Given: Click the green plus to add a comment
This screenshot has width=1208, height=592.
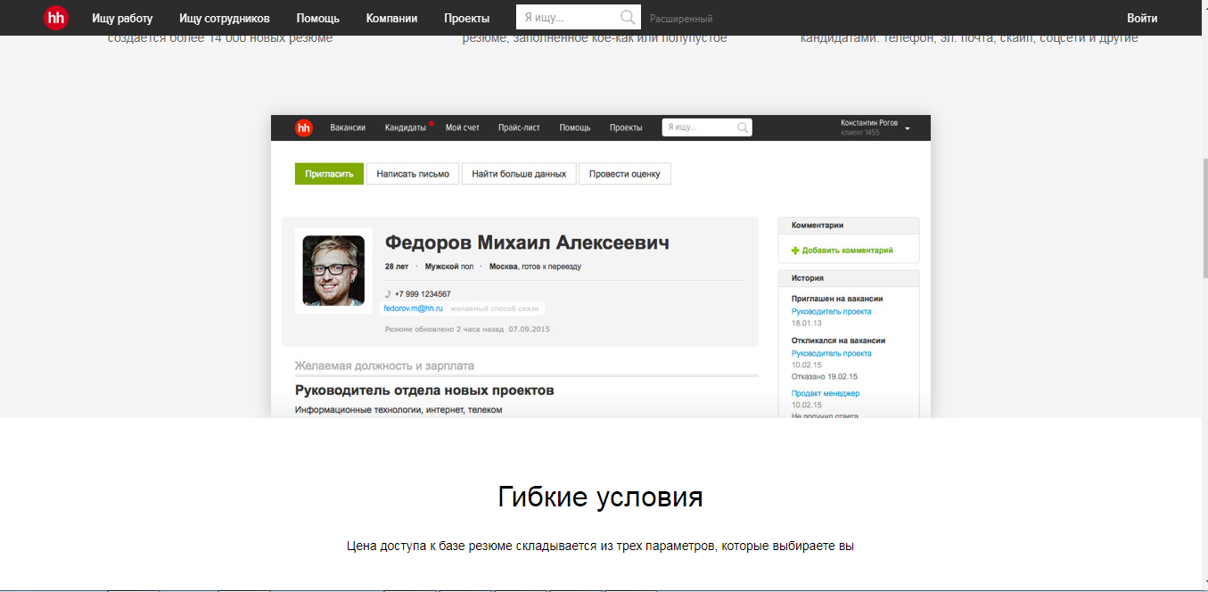Looking at the screenshot, I should pyautogui.click(x=796, y=251).
